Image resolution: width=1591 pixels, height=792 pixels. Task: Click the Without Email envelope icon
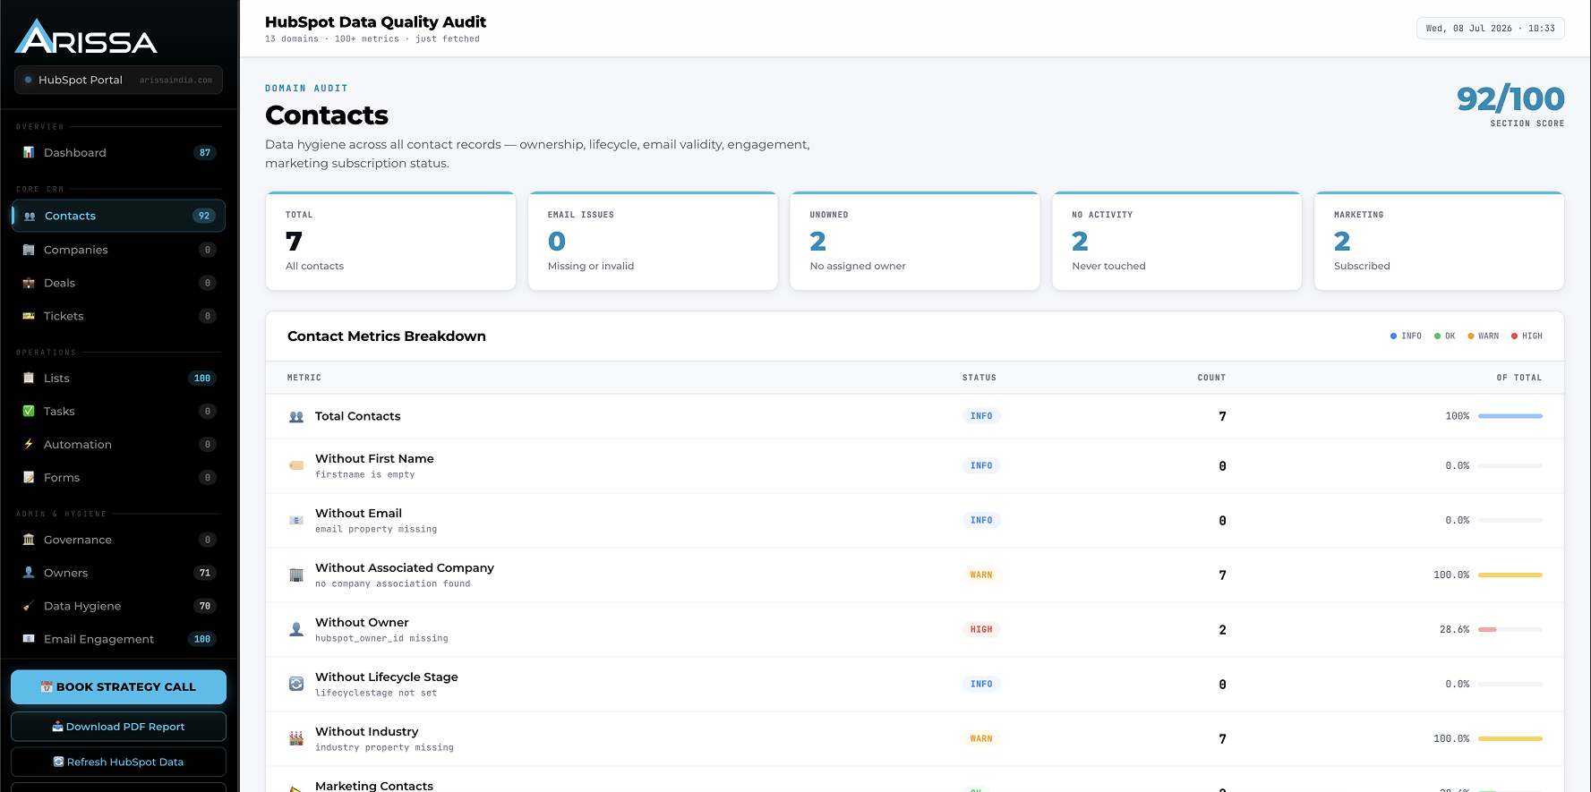[296, 520]
